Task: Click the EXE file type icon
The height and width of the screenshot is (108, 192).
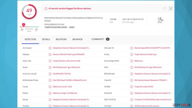Action: click(160, 20)
